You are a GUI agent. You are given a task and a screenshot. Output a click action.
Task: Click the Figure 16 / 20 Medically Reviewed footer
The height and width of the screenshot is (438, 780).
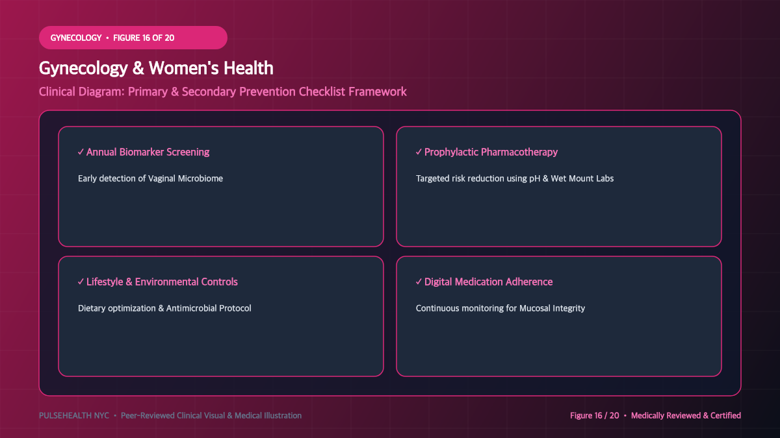(x=655, y=415)
